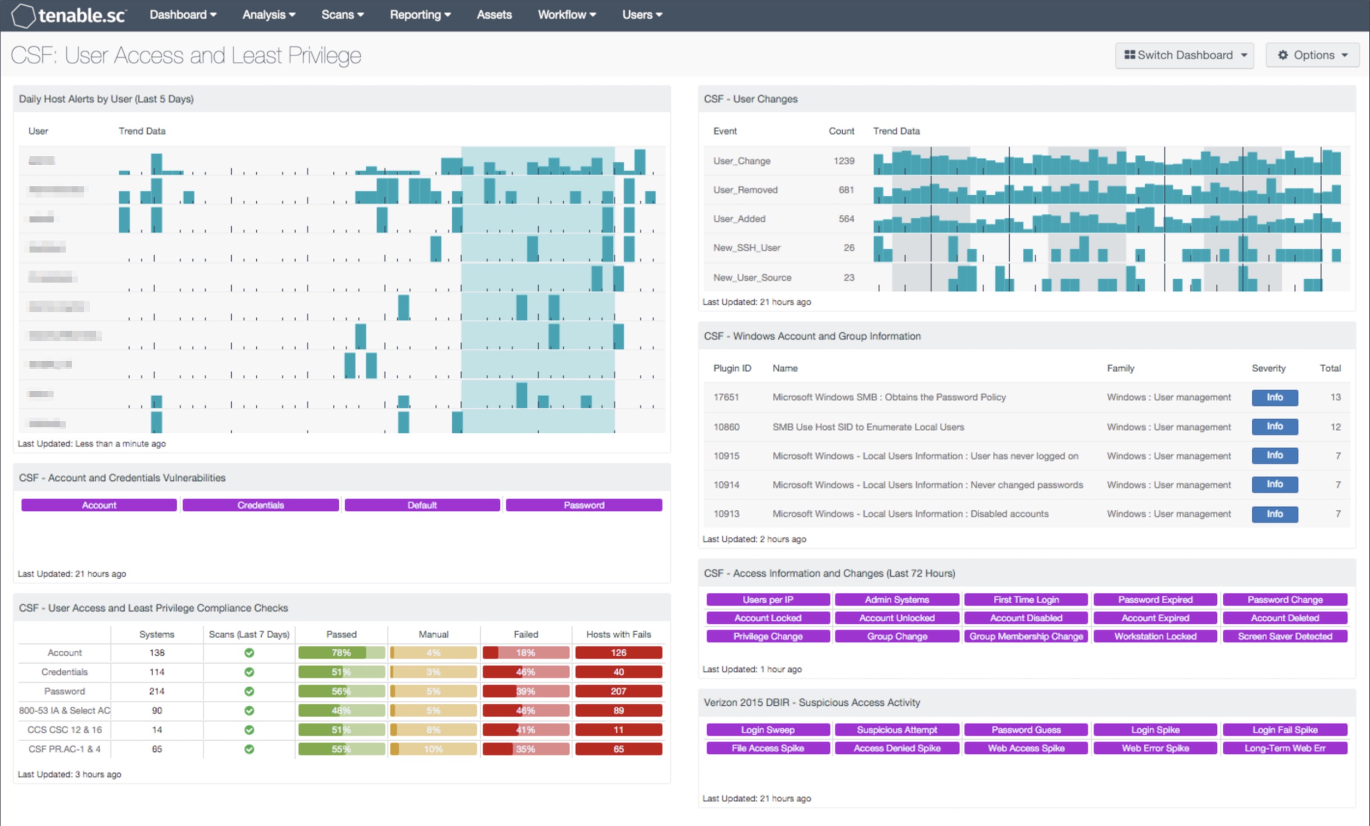Click the green check in Credentials row
Viewport: 1370px width, 826px height.
click(x=249, y=672)
